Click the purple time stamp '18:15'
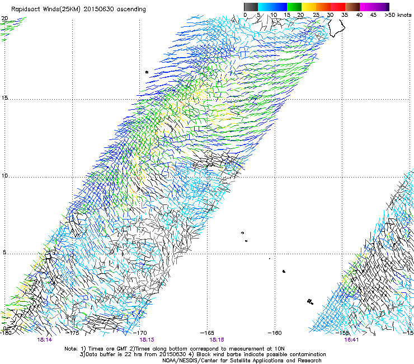This screenshot has width=414, height=364. tap(147, 340)
